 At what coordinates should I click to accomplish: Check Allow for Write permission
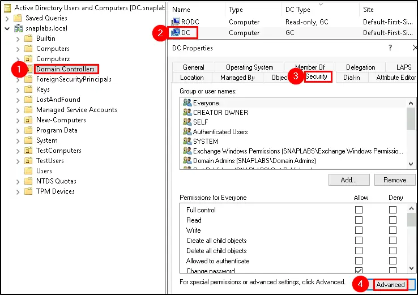(359, 230)
